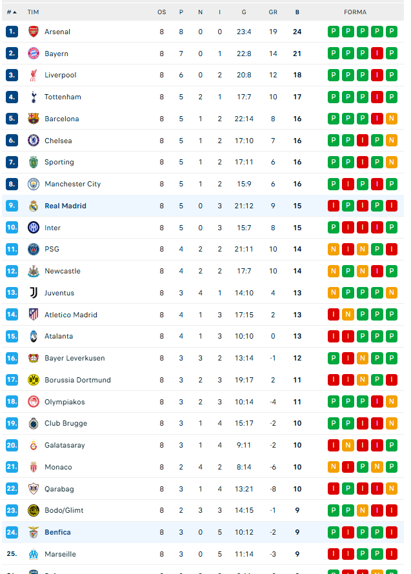Click the Bayern club crest icon
The height and width of the screenshot is (574, 411).
pyautogui.click(x=34, y=54)
